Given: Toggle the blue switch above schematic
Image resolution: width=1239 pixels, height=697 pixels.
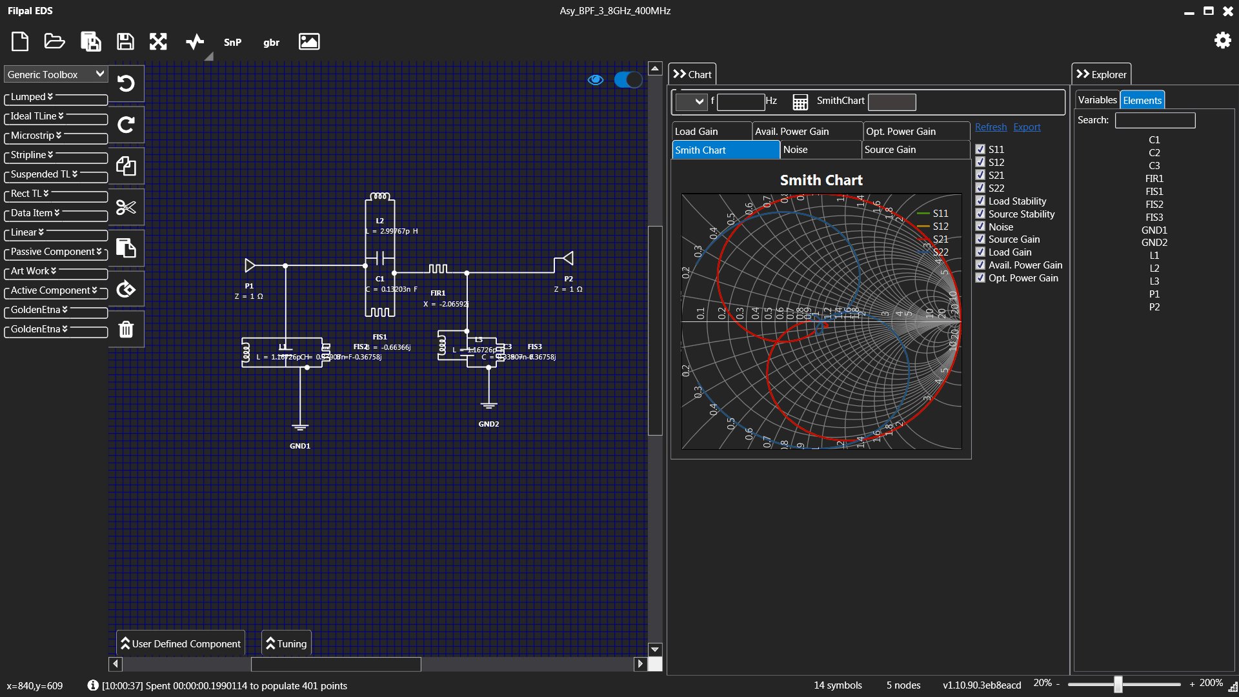Looking at the screenshot, I should pyautogui.click(x=628, y=79).
